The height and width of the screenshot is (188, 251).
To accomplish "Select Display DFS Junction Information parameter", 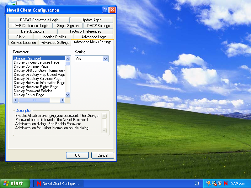I will coord(39,70).
